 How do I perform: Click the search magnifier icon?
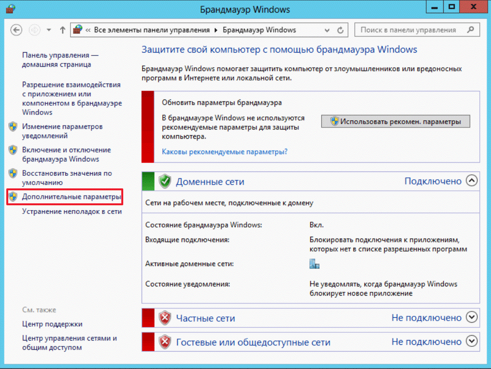(x=470, y=30)
